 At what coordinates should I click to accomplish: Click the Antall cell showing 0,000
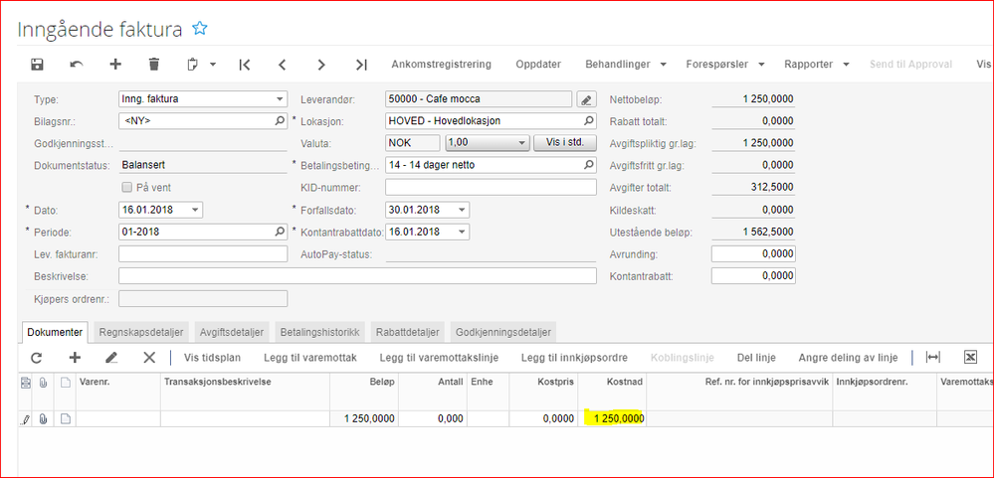[433, 418]
